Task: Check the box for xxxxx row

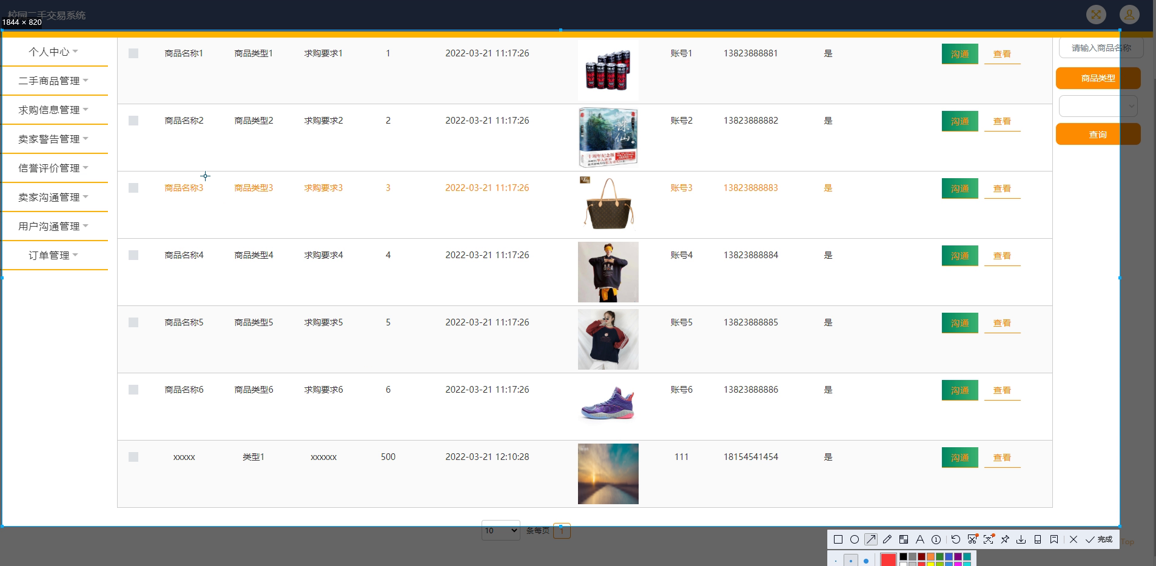Action: [133, 457]
